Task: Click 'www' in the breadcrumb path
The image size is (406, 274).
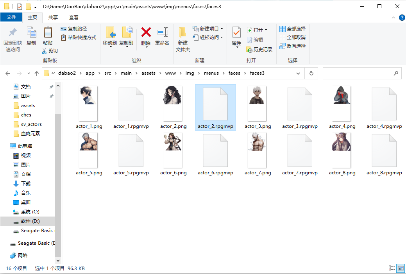Action: coord(170,73)
